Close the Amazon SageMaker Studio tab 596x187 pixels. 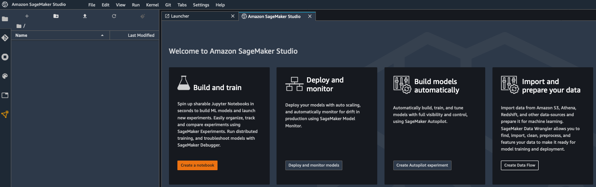309,16
